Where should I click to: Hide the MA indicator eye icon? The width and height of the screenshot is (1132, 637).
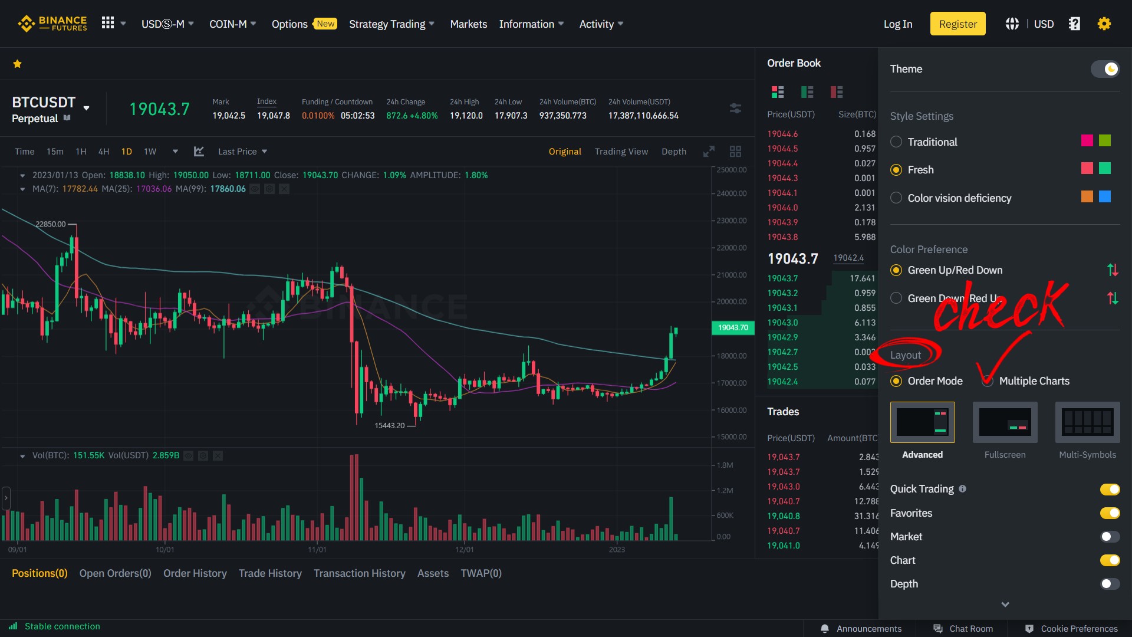[x=255, y=189]
